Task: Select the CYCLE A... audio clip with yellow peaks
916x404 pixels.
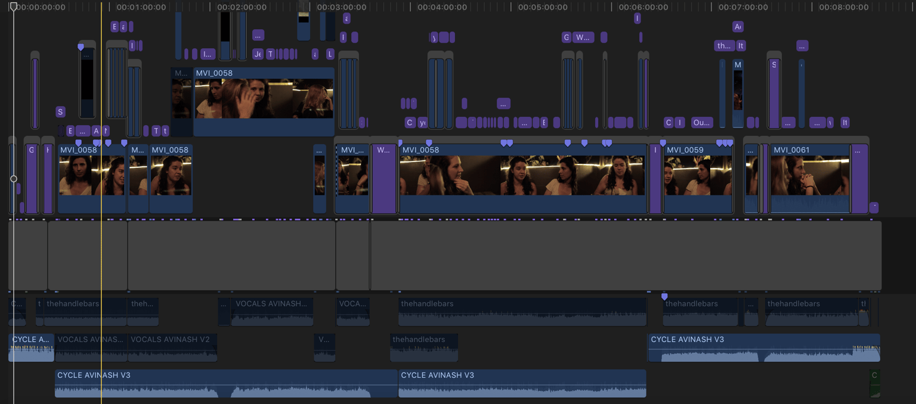Action: 31,347
